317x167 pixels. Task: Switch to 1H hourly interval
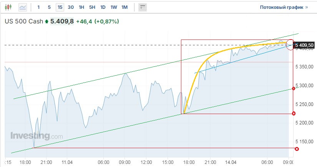[x=81, y=7]
